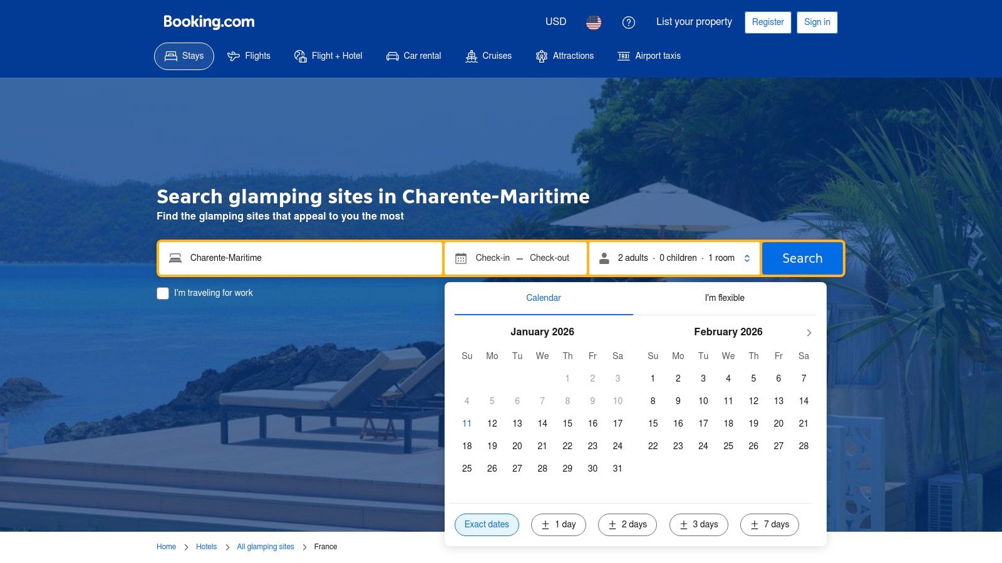
Task: Click the Check-out date text
Action: click(x=549, y=258)
